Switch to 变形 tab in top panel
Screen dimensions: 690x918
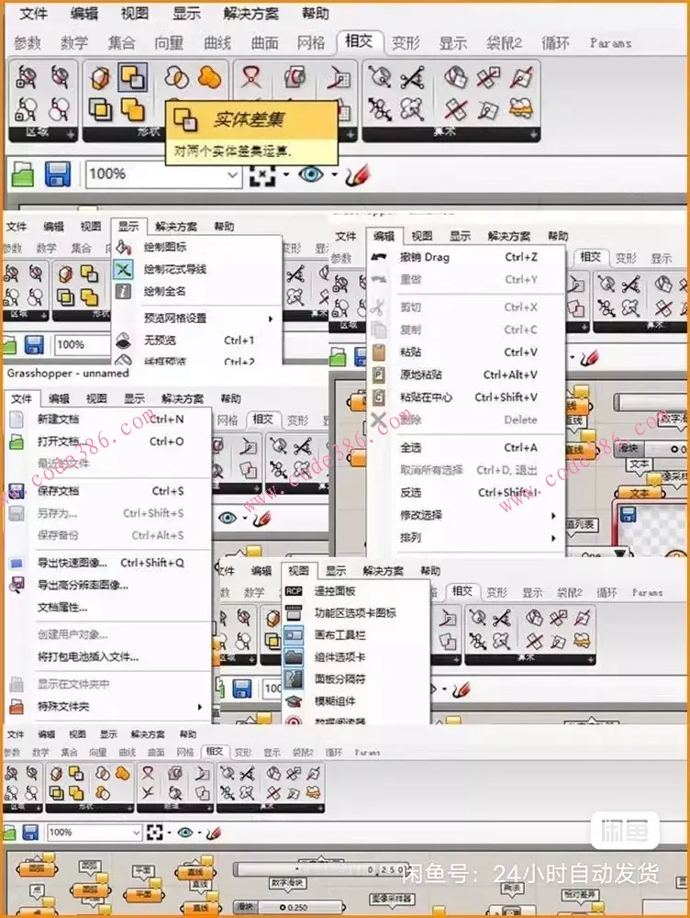click(406, 43)
